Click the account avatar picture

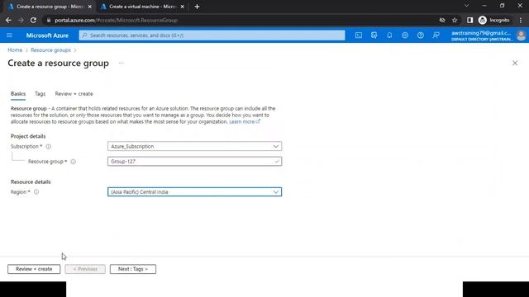(521, 35)
